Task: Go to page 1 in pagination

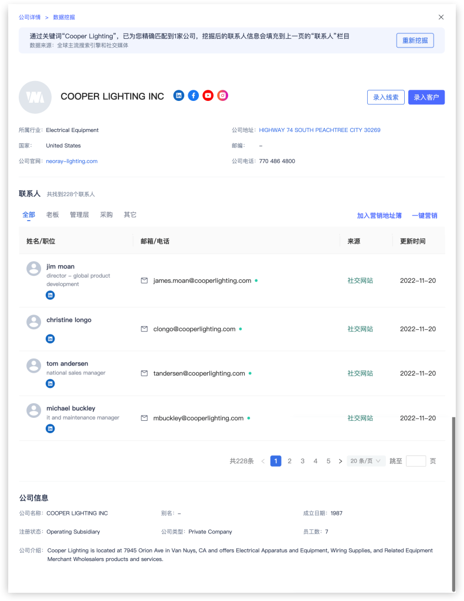Action: (x=276, y=461)
